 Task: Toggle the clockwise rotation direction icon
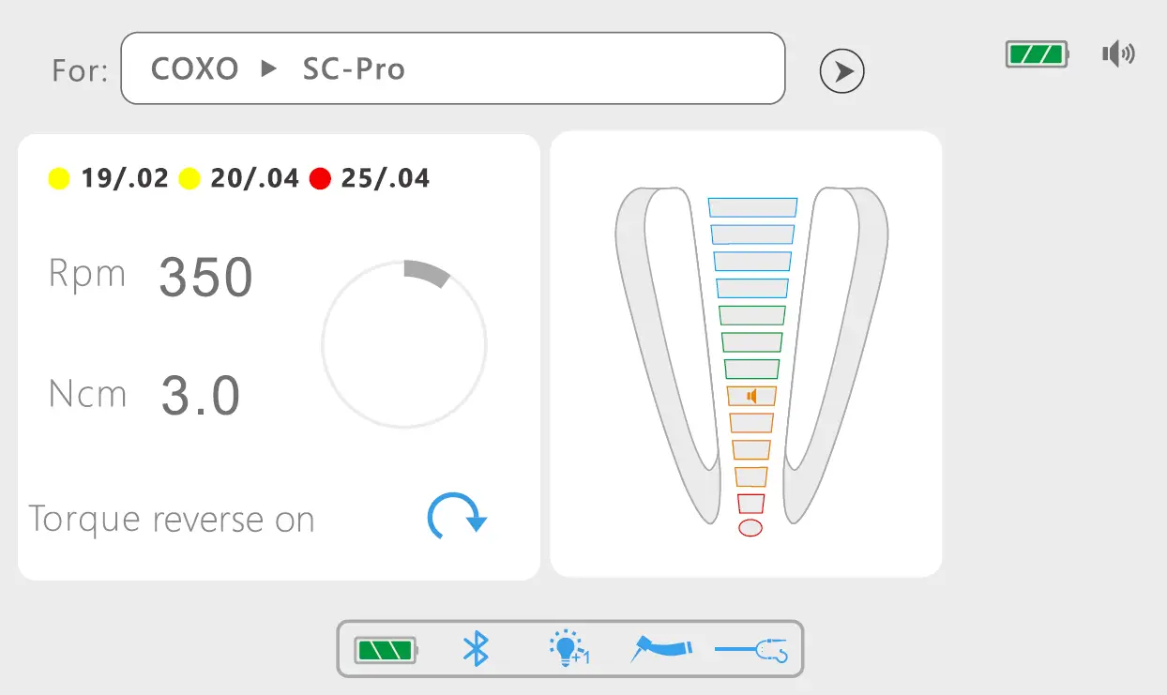tap(457, 517)
